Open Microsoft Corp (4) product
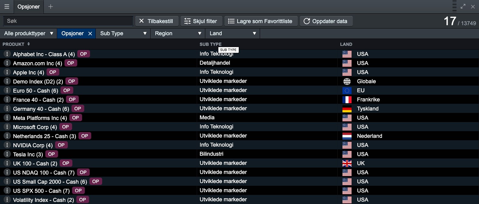Image resolution: width=479 pixels, height=204 pixels. pos(35,127)
